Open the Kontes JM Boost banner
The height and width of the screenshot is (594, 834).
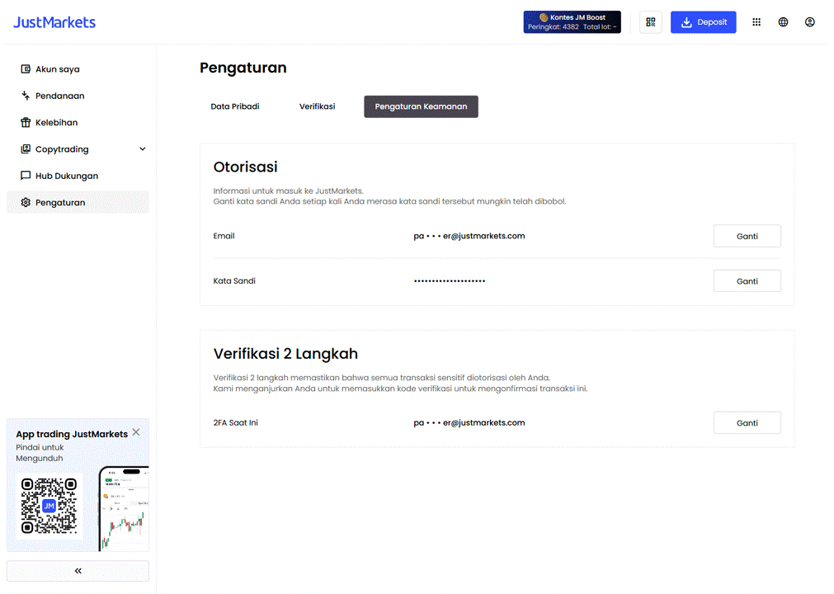click(x=572, y=21)
